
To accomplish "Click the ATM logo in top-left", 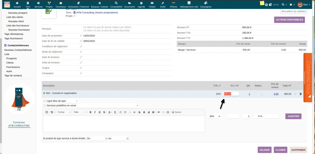I will pyautogui.click(x=7, y=4).
